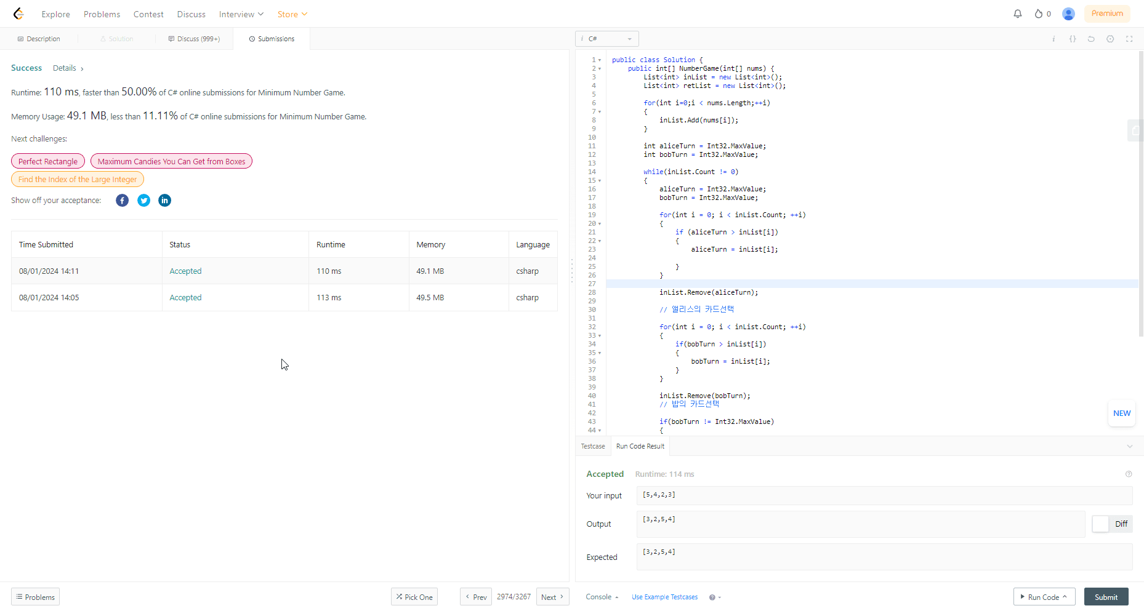This screenshot has height=611, width=1144.
Task: Open editor settings gear icon
Action: click(x=1110, y=39)
